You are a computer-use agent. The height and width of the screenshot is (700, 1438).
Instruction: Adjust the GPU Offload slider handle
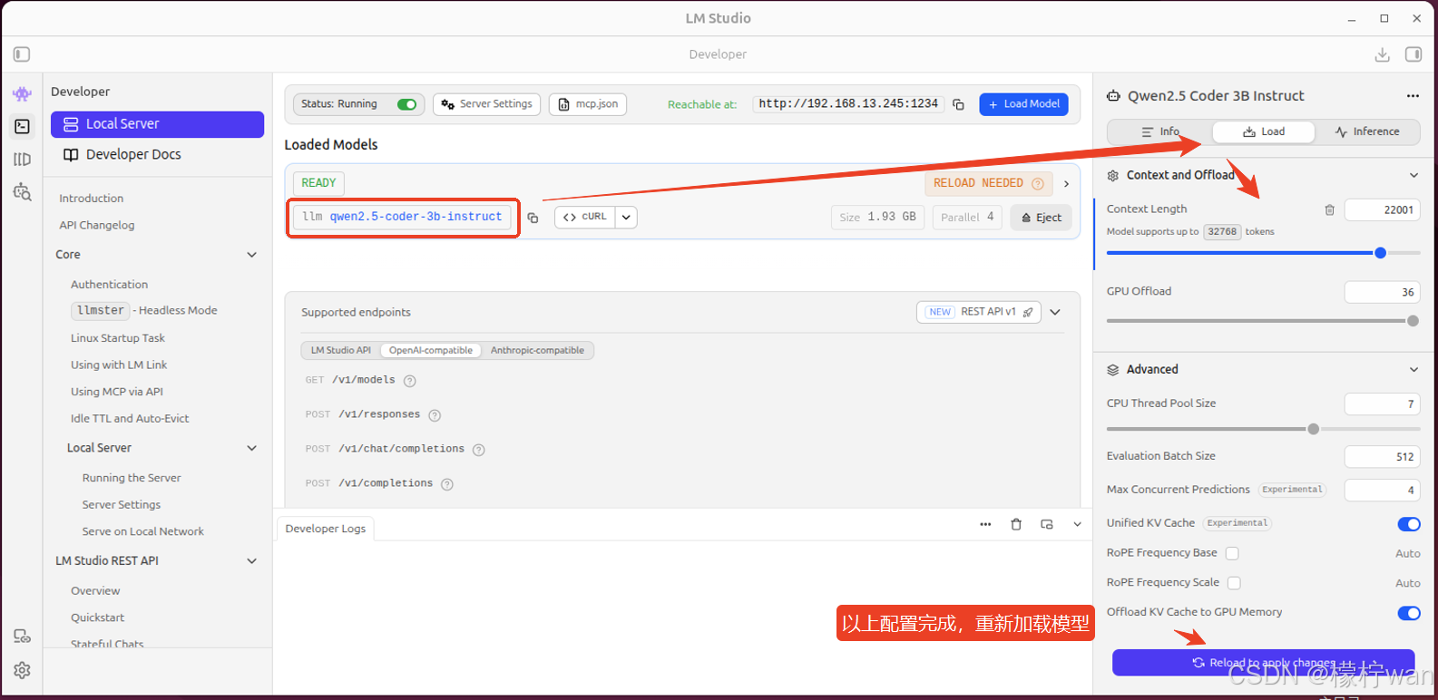[x=1413, y=321]
